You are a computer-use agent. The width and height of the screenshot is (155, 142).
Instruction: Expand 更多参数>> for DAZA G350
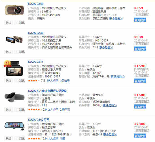[x=116, y=19]
